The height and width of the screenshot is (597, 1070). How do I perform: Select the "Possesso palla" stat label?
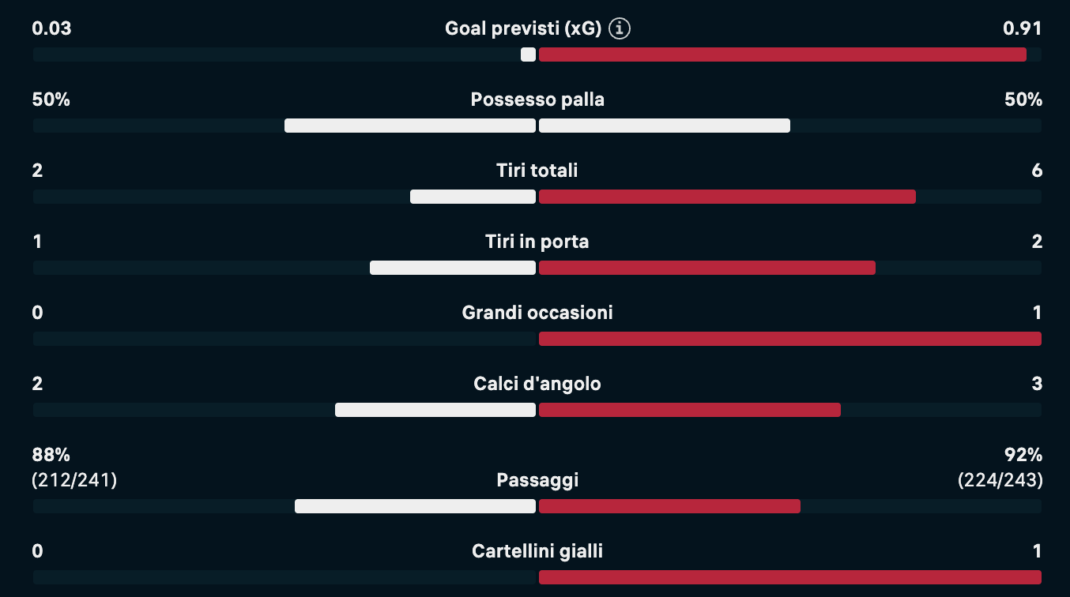tap(537, 100)
